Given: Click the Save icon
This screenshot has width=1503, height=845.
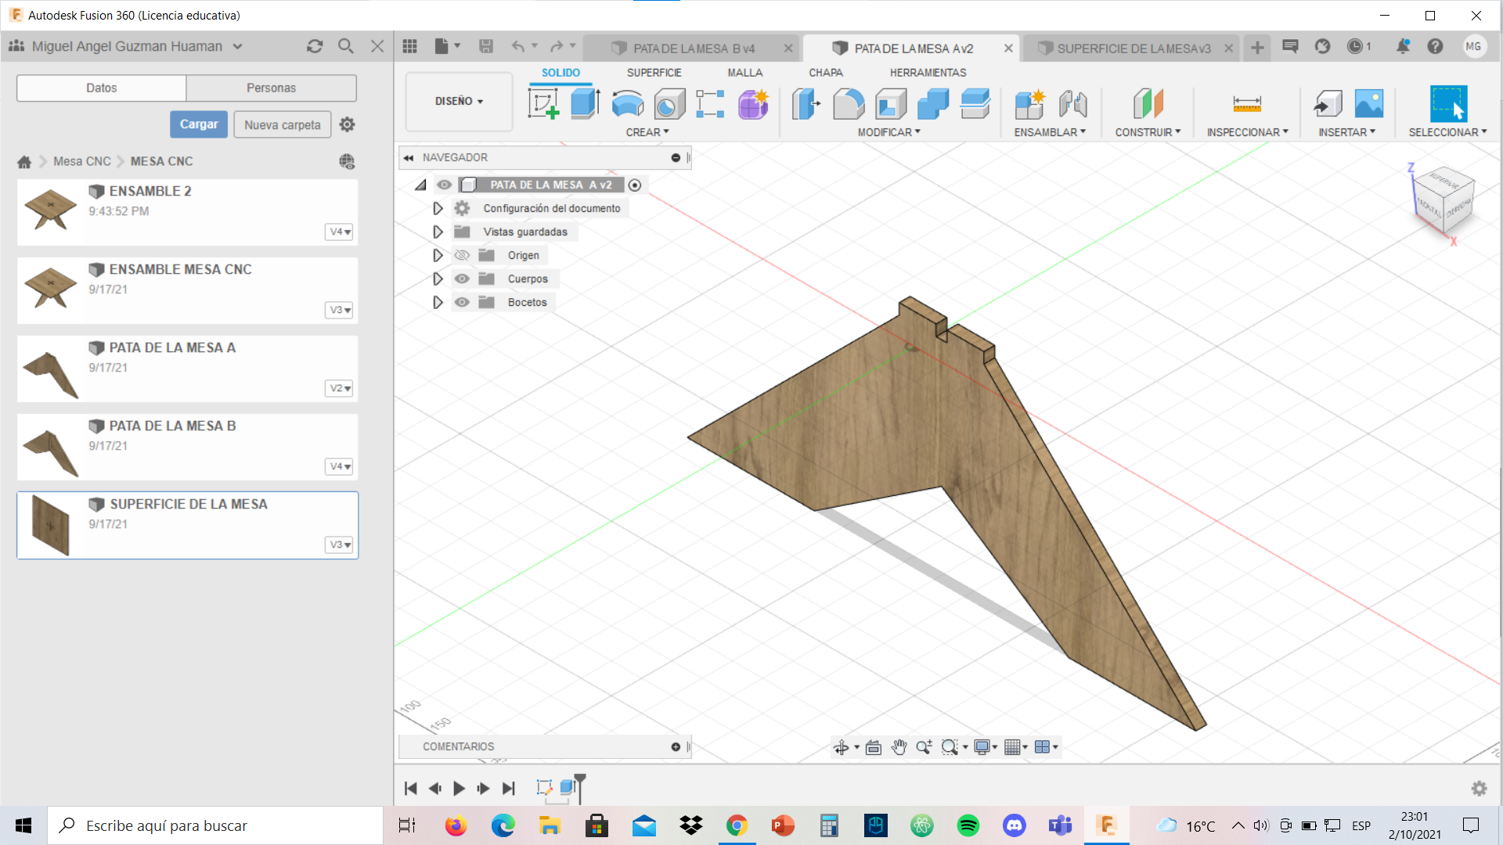Looking at the screenshot, I should click(x=486, y=46).
